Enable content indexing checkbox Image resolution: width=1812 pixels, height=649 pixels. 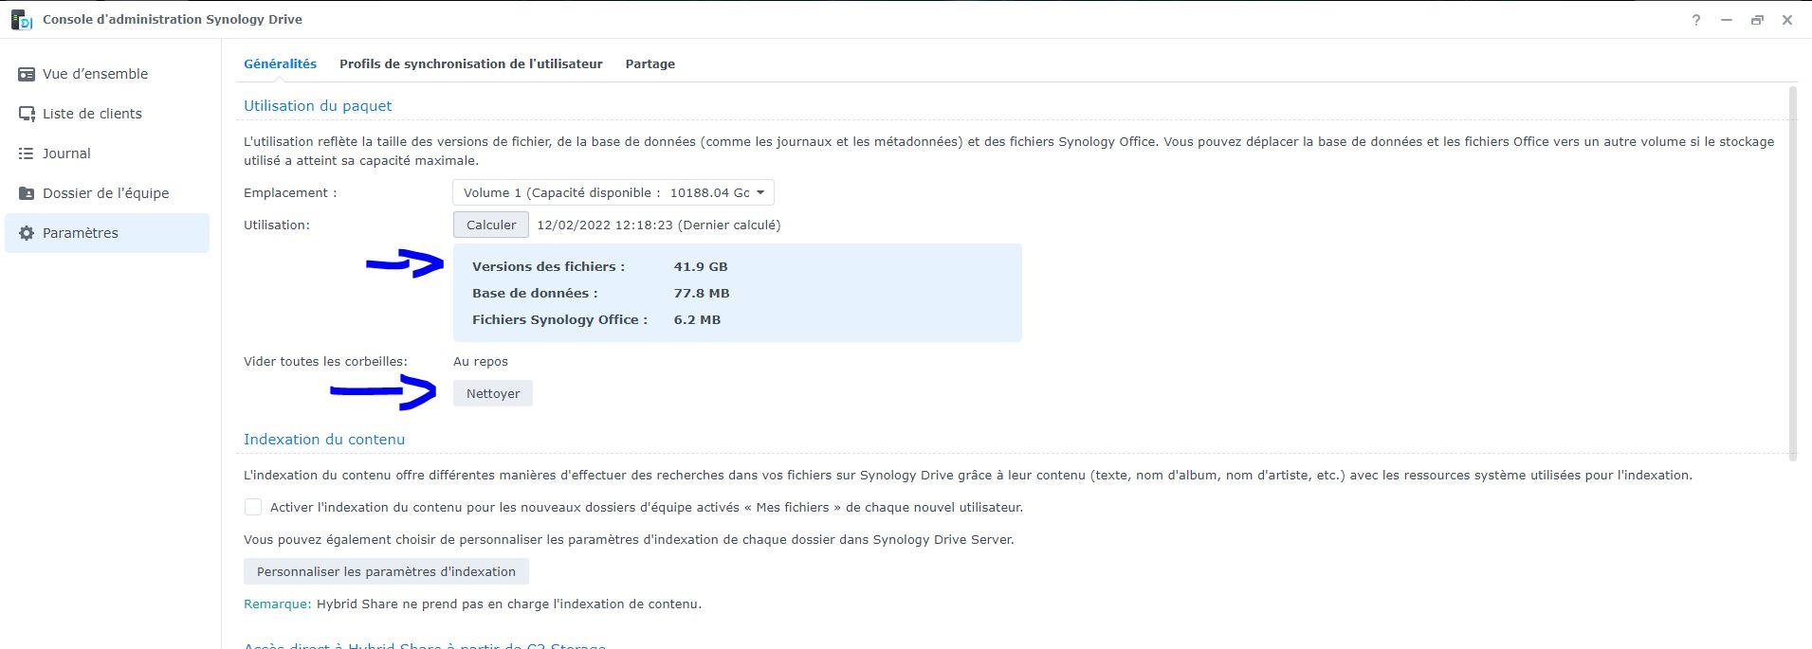coord(253,507)
